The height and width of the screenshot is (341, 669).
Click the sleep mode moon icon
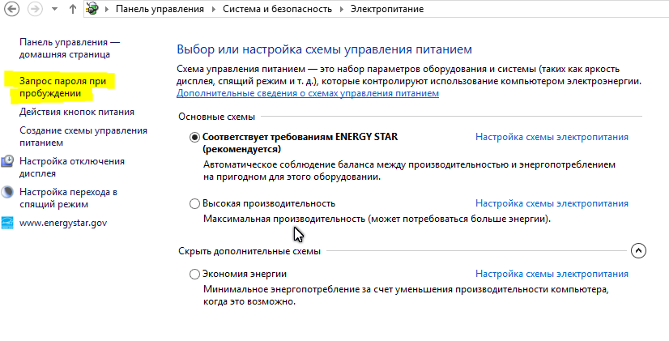[7, 192]
